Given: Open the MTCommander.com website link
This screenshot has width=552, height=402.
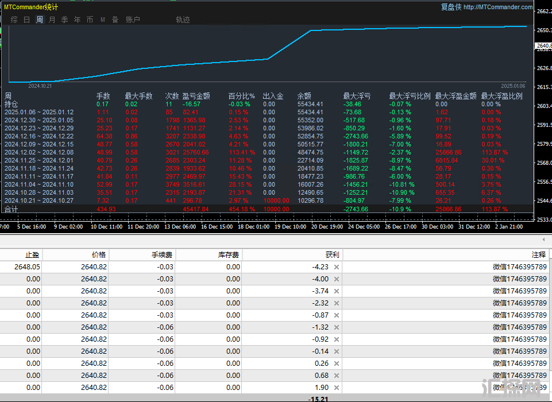Looking at the screenshot, I should click(497, 7).
